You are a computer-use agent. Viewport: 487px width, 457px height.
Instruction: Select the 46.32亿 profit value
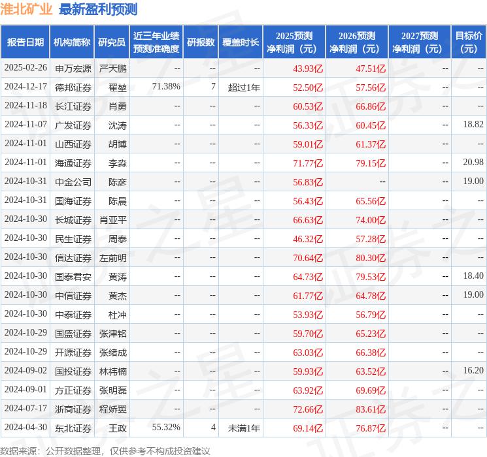308,239
